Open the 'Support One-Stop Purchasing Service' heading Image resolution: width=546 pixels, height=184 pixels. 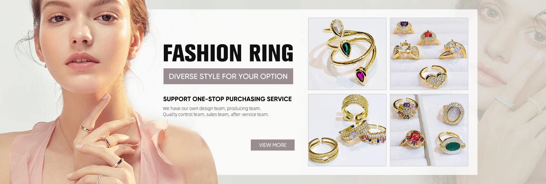coord(227,99)
